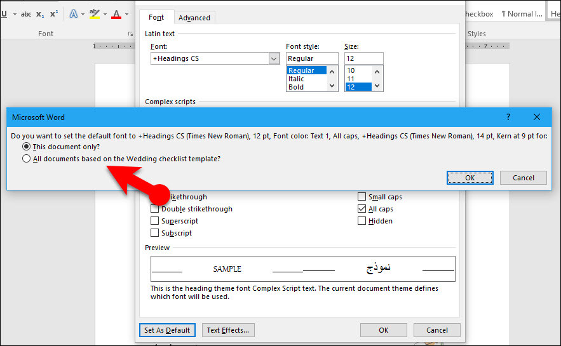Click the +Headings CS font field

pos(210,58)
